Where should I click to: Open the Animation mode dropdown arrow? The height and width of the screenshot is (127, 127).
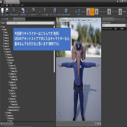click(x=106, y=12)
